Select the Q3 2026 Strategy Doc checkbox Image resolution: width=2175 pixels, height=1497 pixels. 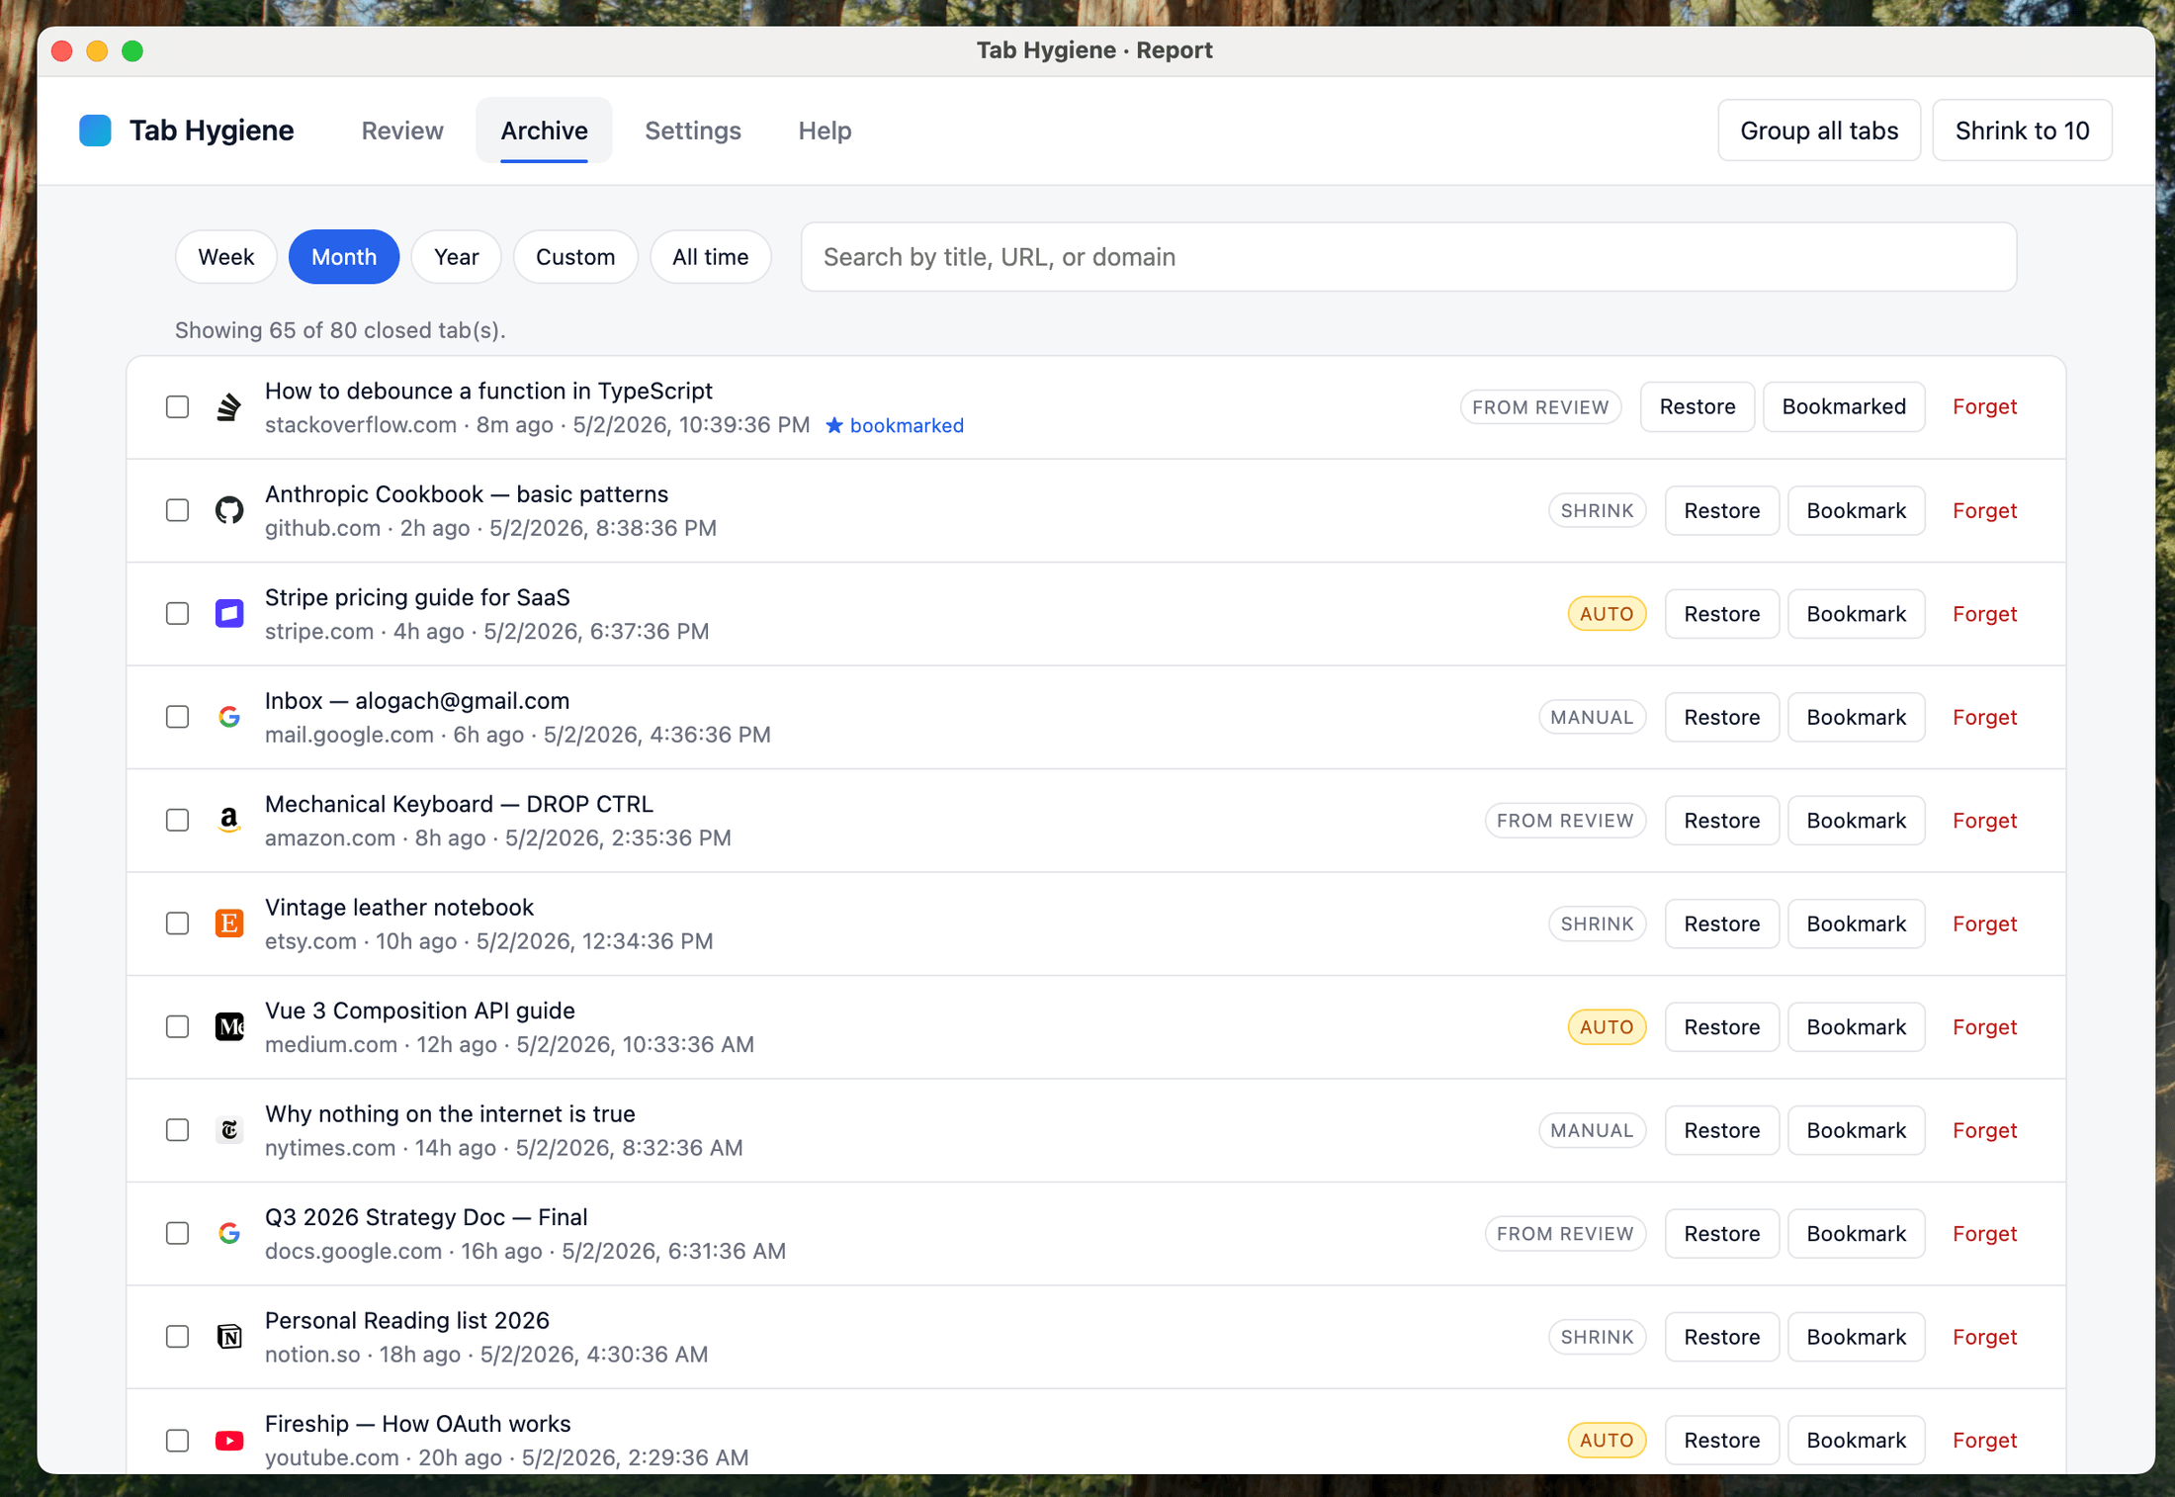(178, 1234)
